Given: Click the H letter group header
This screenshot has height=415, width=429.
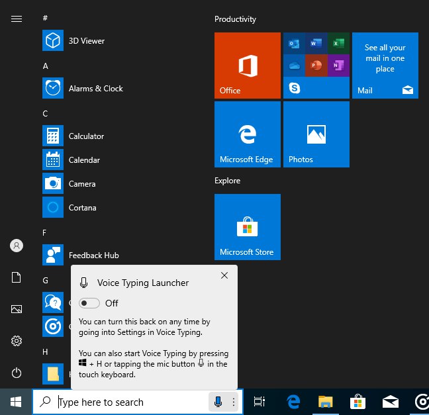Looking at the screenshot, I should 45,352.
